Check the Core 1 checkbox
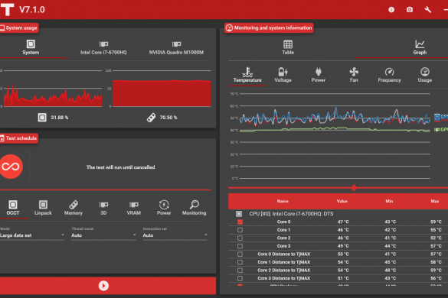Screen dimensions: 448x298 (x=240, y=230)
